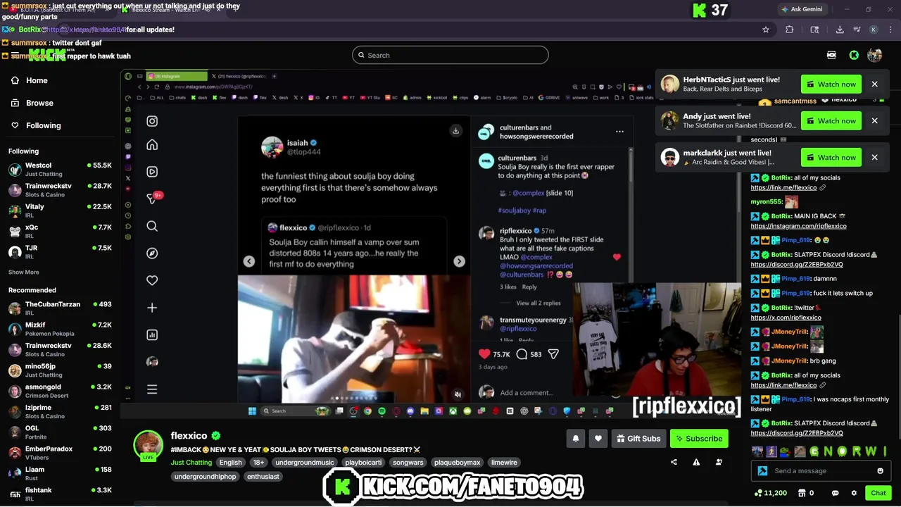This screenshot has height=507, width=901.
Task: Open TJR channel in Following
Action: coord(60,251)
